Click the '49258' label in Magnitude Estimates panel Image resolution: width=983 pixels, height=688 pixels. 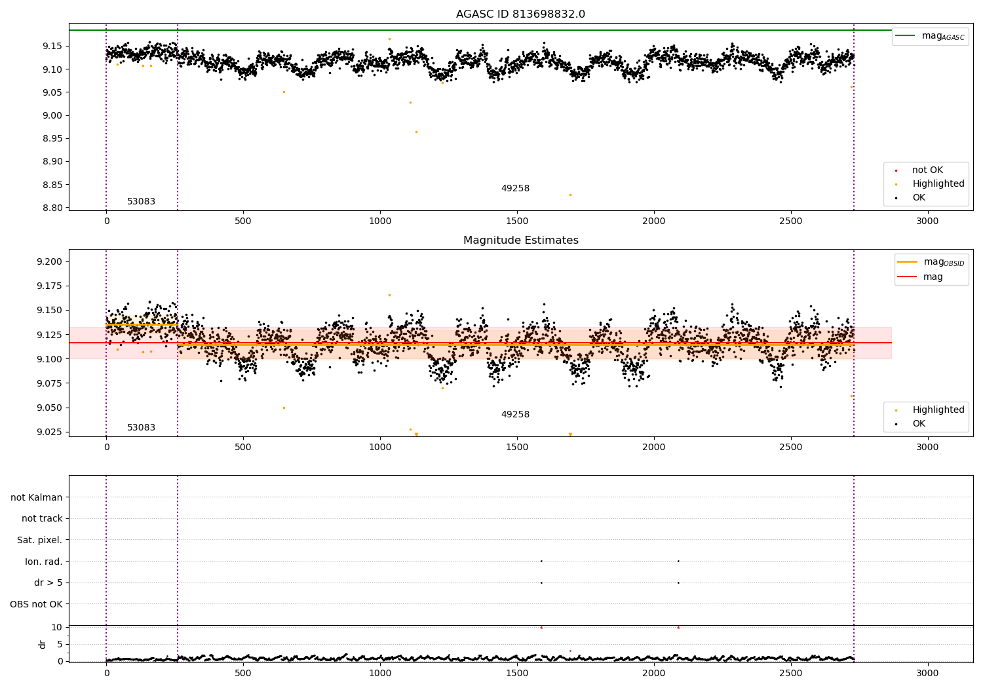[515, 415]
